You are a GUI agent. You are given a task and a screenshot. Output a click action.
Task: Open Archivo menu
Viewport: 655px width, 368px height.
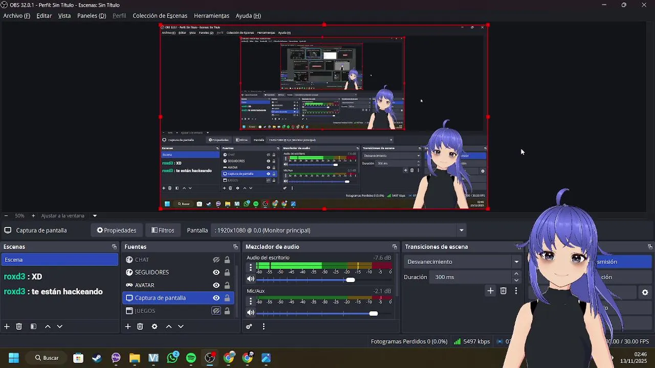tap(17, 16)
